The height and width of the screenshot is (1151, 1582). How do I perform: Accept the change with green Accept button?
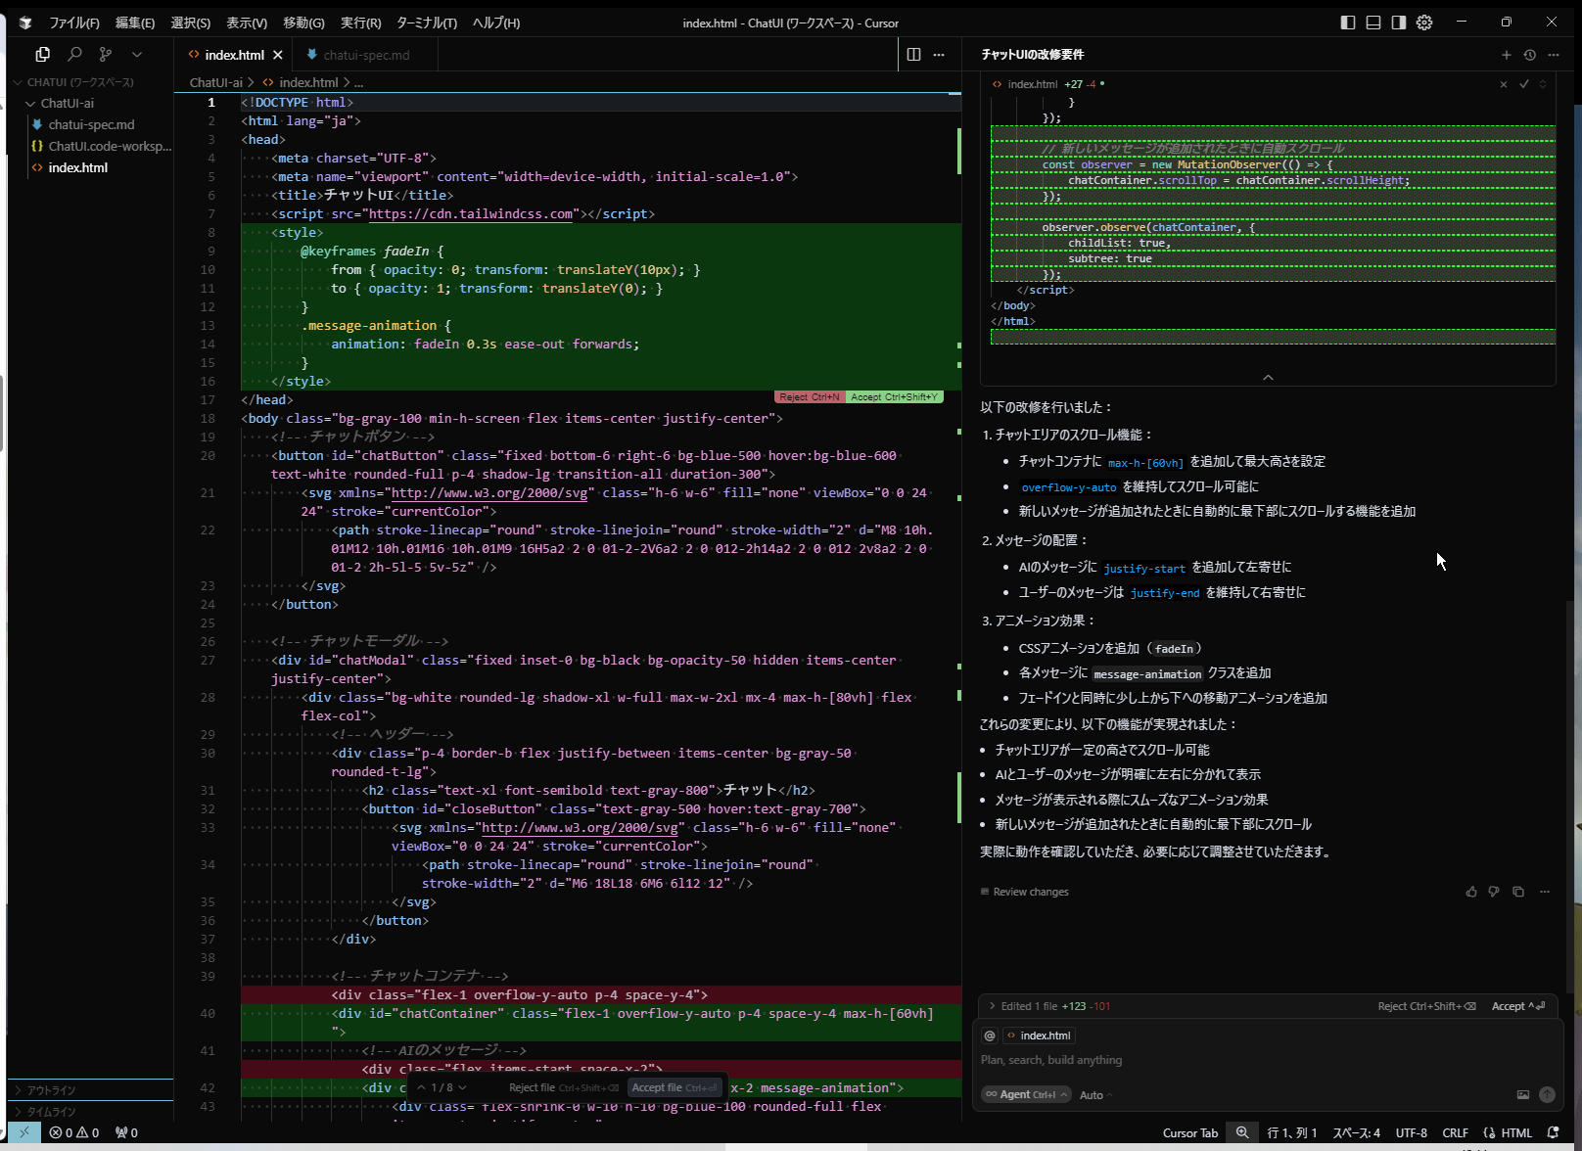893,397
